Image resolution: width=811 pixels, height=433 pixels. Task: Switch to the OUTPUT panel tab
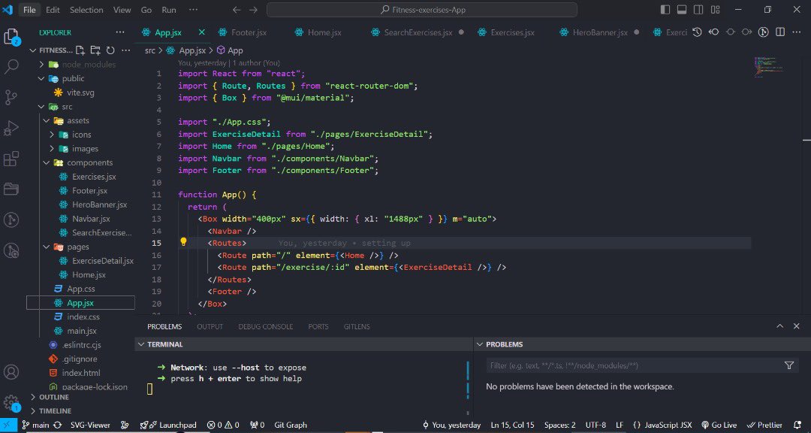click(x=210, y=326)
